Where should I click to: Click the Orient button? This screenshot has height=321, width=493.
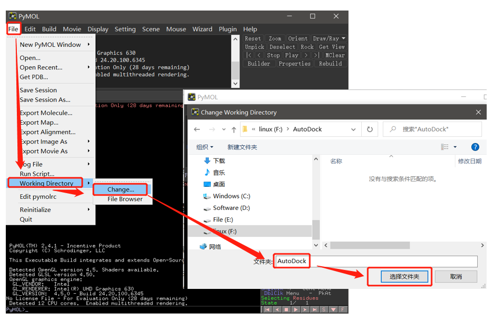pyautogui.click(x=298, y=38)
